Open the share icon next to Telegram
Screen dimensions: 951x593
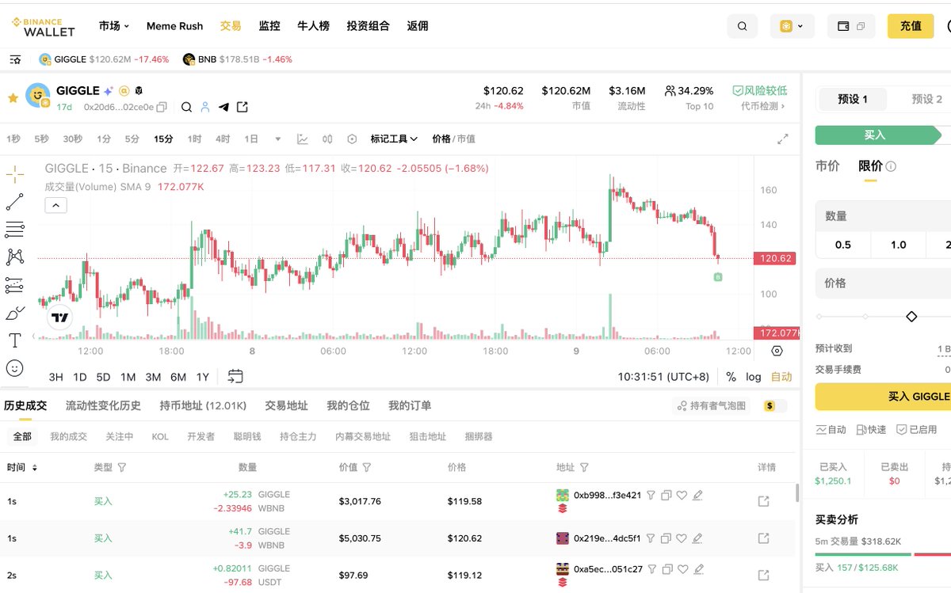tap(243, 107)
